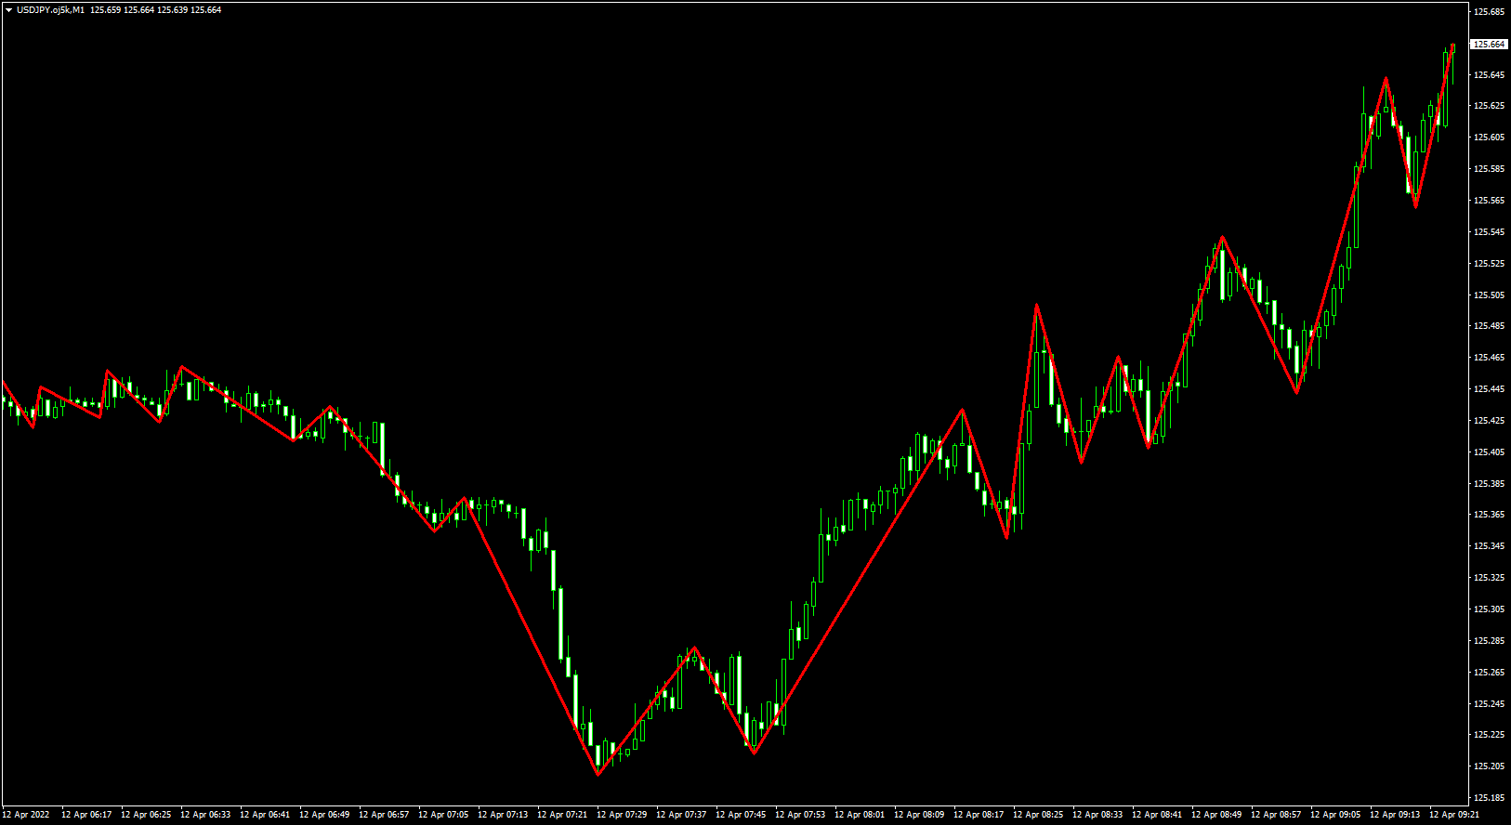
Task: Click the 125.685 price axis label
Action: point(1490,12)
